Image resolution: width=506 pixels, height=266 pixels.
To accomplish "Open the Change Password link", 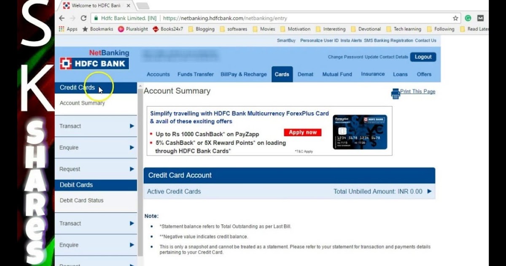I will 345,57.
